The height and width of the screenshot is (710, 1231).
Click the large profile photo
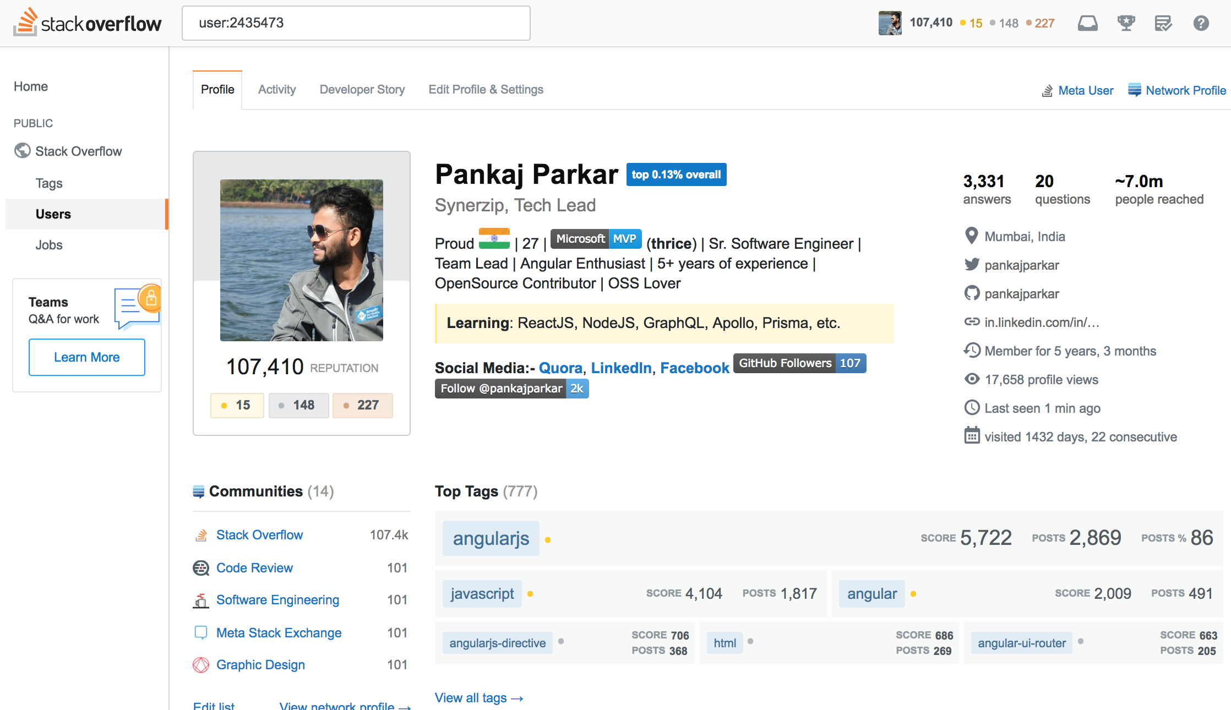point(301,260)
